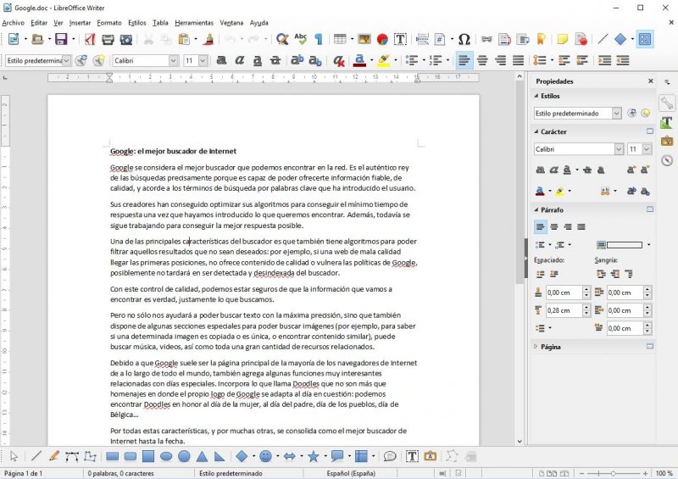The height and width of the screenshot is (479, 678).
Task: Click the zoom slider in status bar
Action: click(613, 473)
